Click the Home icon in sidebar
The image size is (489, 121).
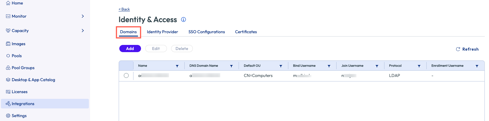8,3
